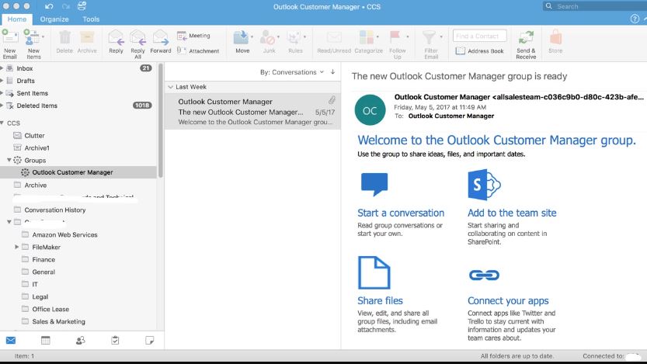Toggle Read/Unread on message
The width and height of the screenshot is (647, 364).
click(334, 42)
